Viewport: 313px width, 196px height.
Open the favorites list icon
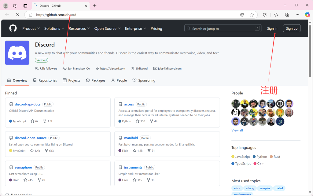tap(276, 15)
